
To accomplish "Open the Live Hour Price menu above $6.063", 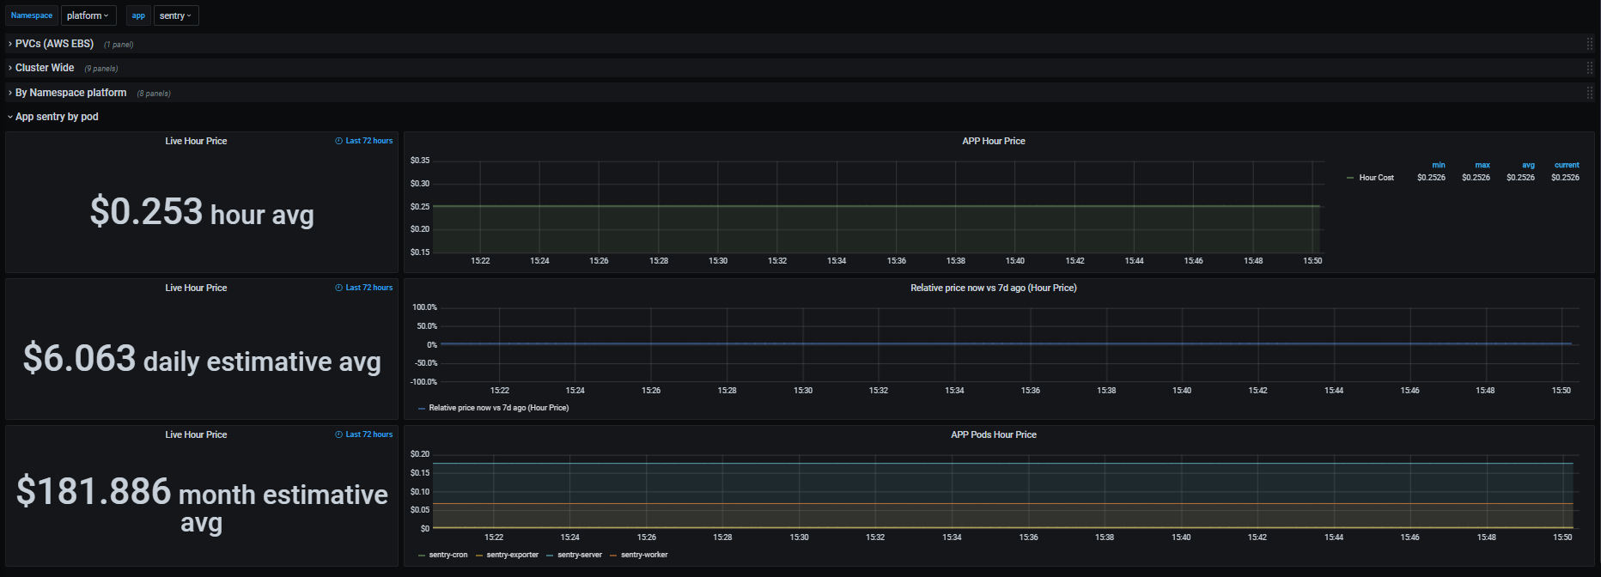I will [196, 288].
